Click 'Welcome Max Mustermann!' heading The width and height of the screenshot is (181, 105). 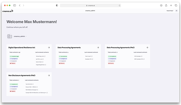pos(32,22)
